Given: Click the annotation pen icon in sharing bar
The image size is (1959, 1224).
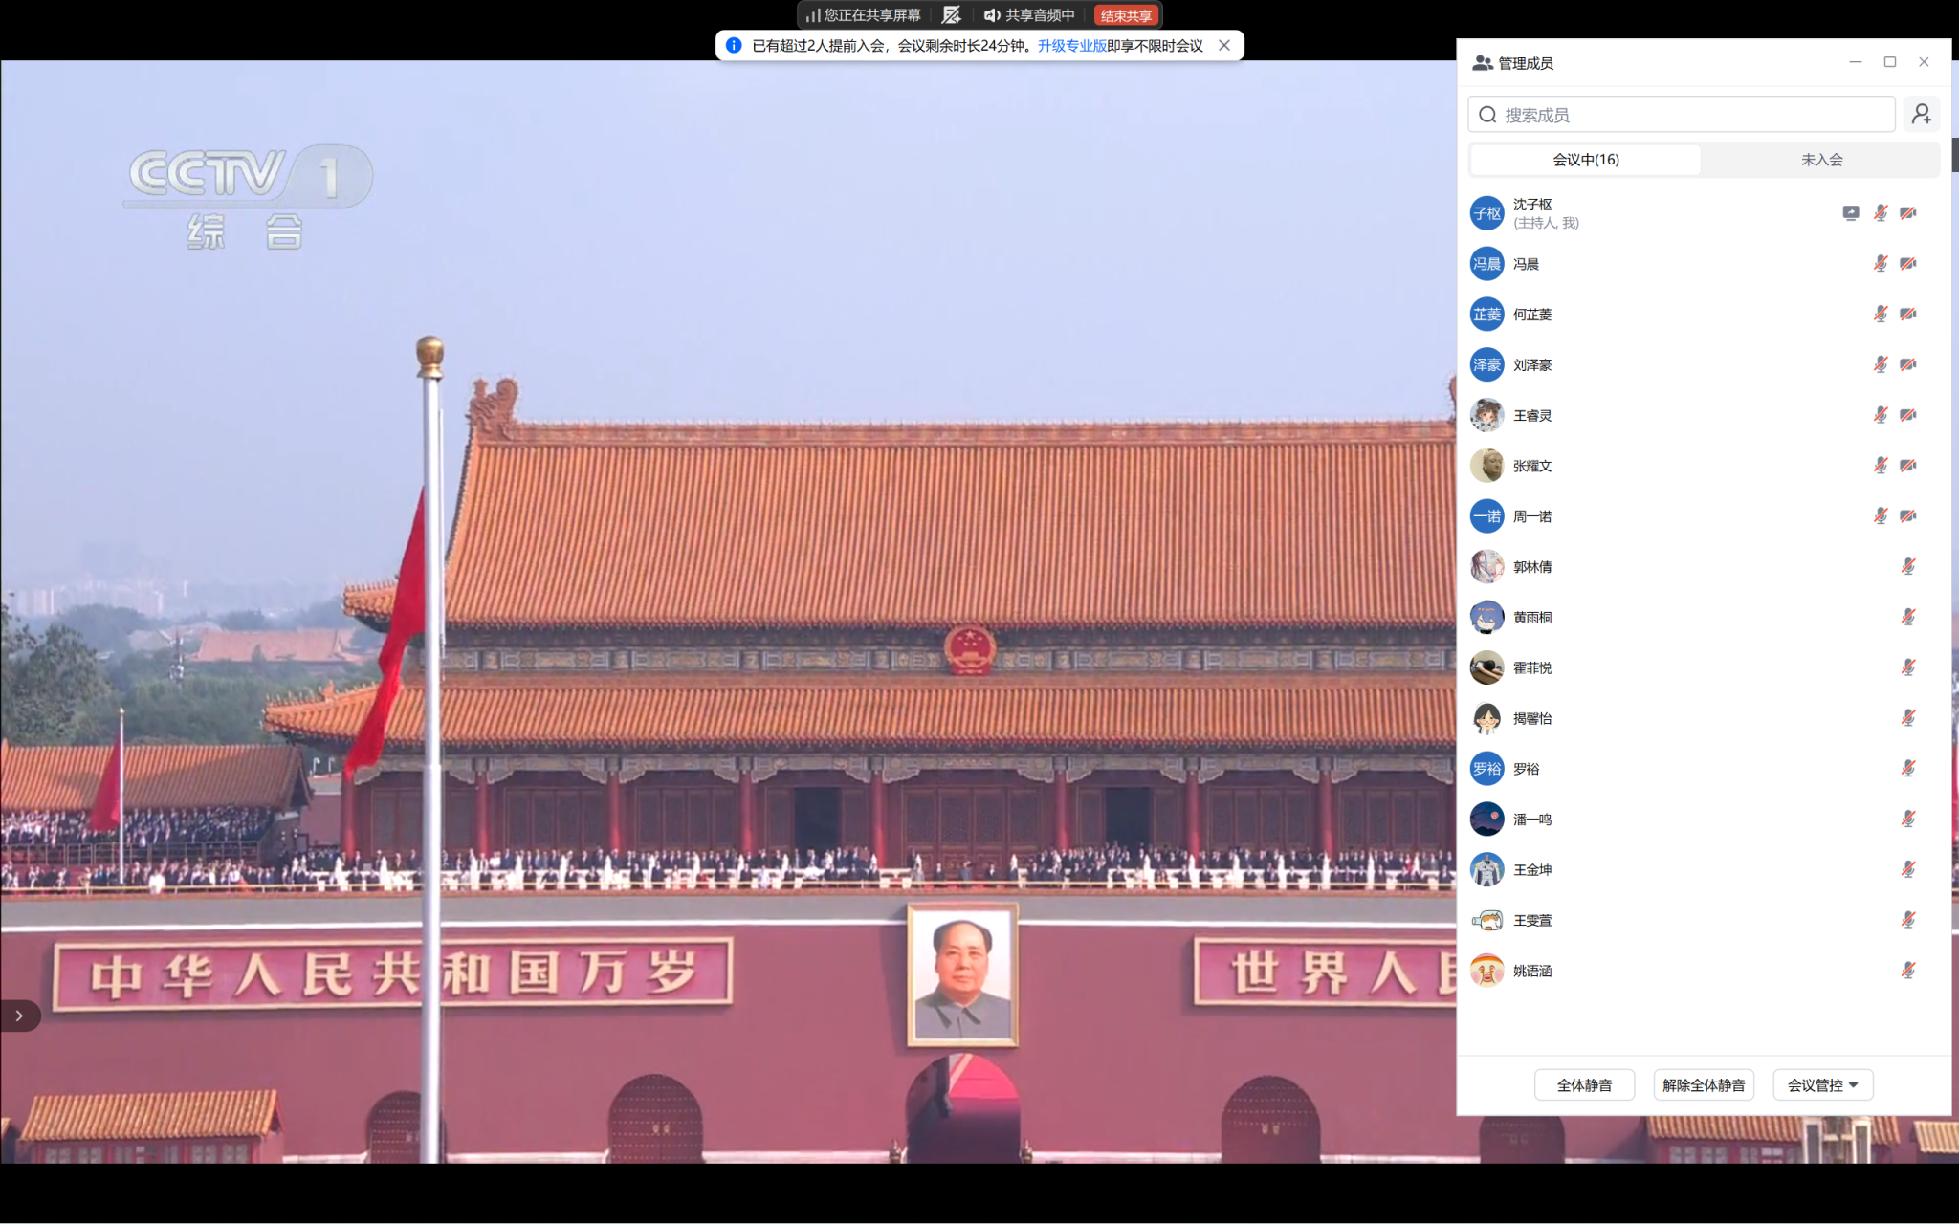Looking at the screenshot, I should (x=951, y=15).
